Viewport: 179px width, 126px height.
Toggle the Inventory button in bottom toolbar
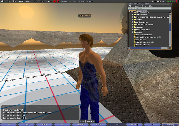[170, 125]
